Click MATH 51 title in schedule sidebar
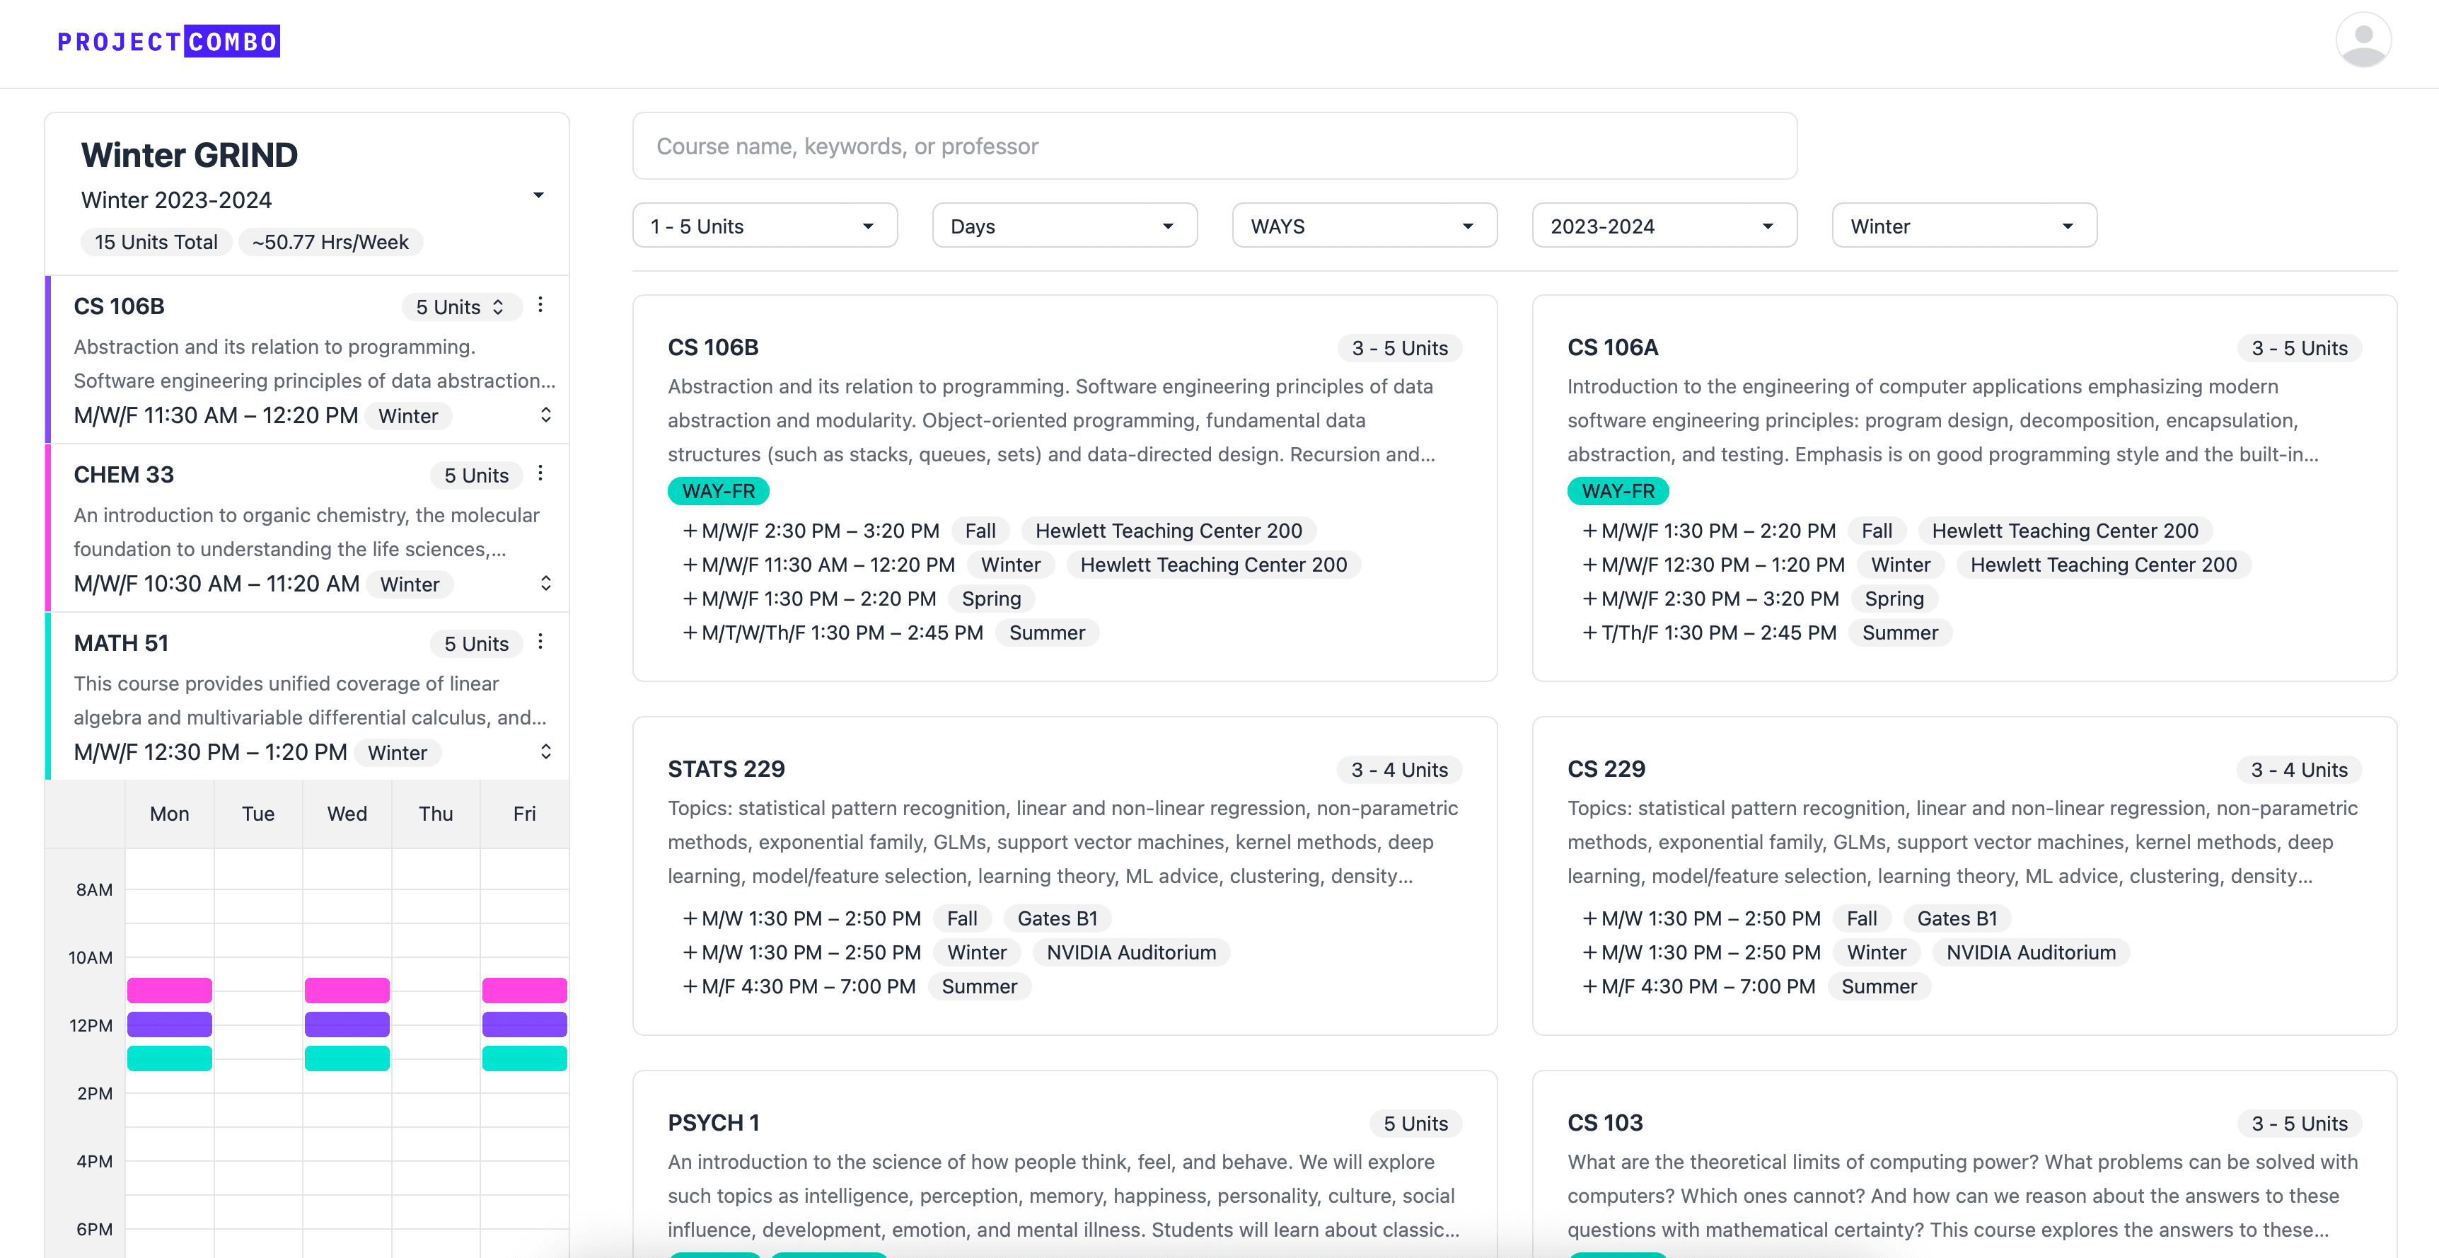 pos(121,643)
